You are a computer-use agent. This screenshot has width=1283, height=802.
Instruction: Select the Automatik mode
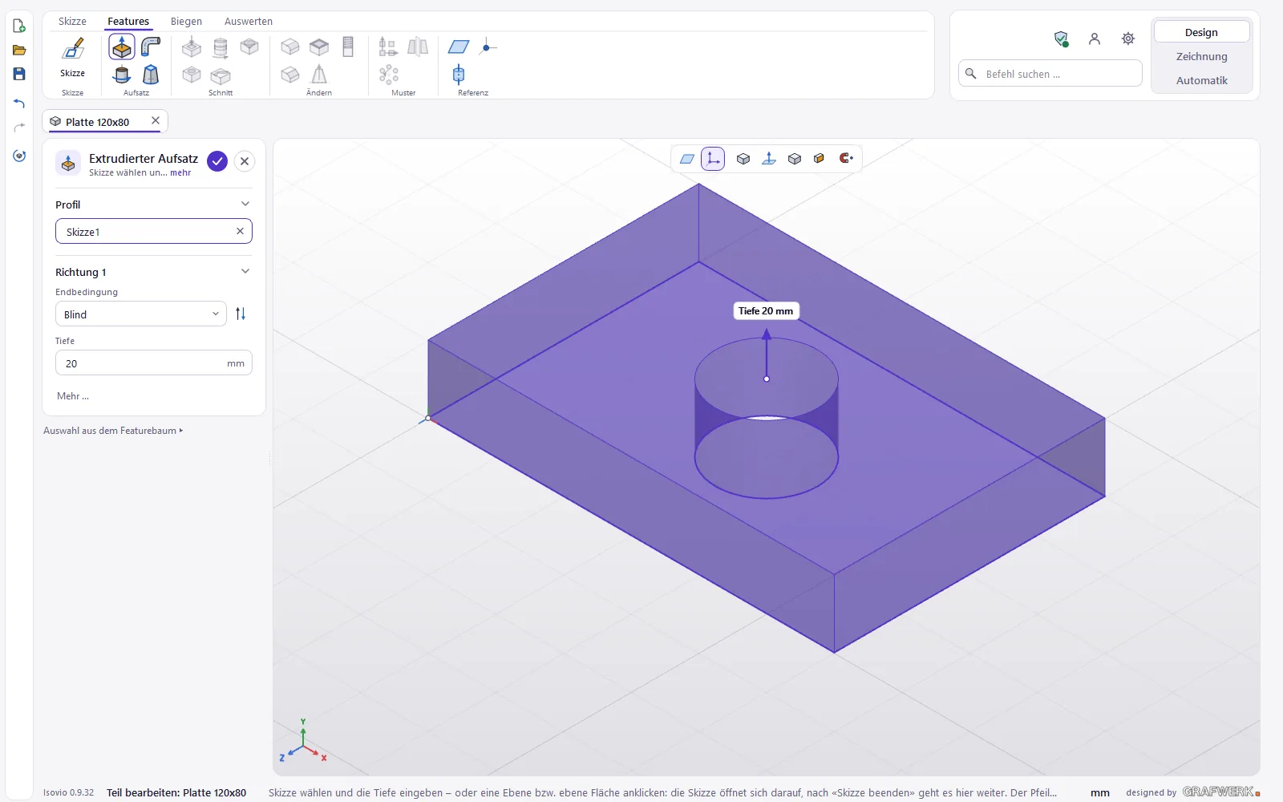(x=1201, y=80)
